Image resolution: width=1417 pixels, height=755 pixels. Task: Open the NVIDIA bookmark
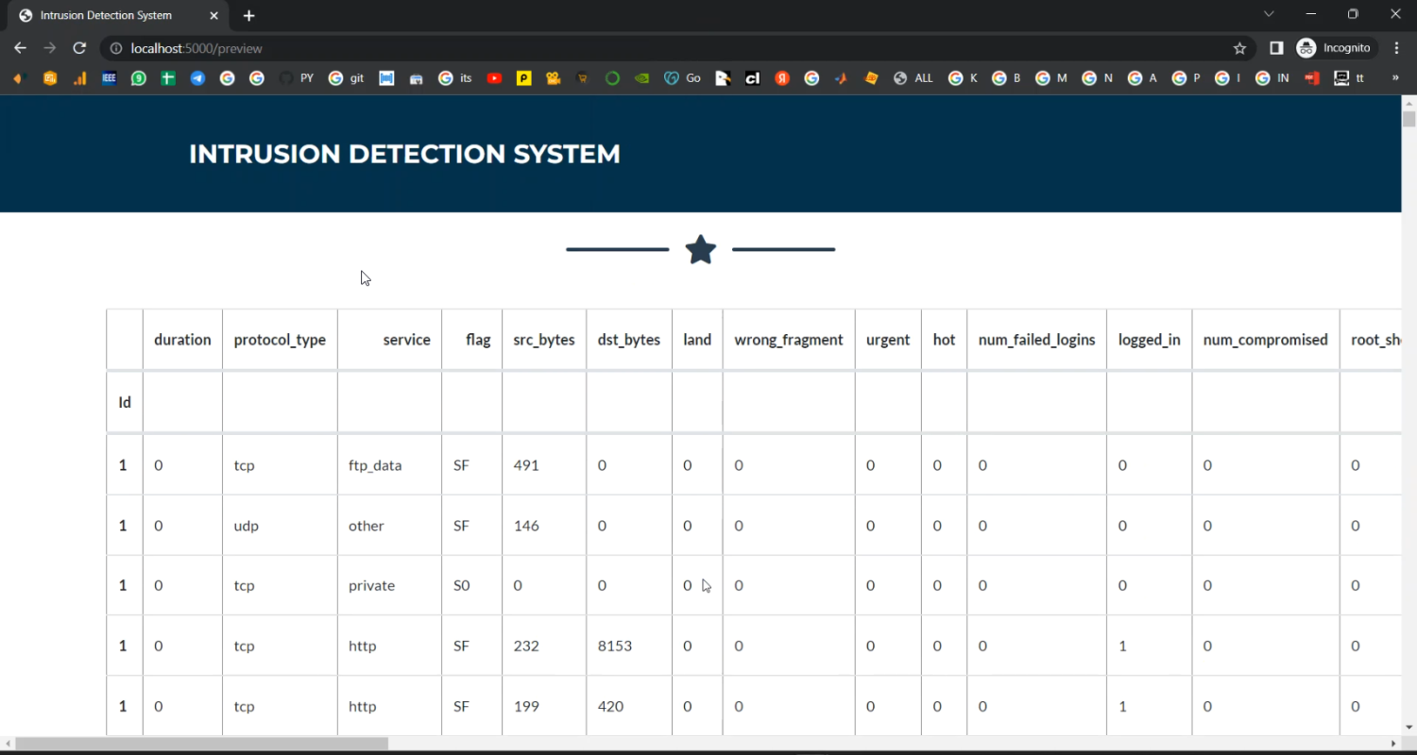tap(640, 77)
